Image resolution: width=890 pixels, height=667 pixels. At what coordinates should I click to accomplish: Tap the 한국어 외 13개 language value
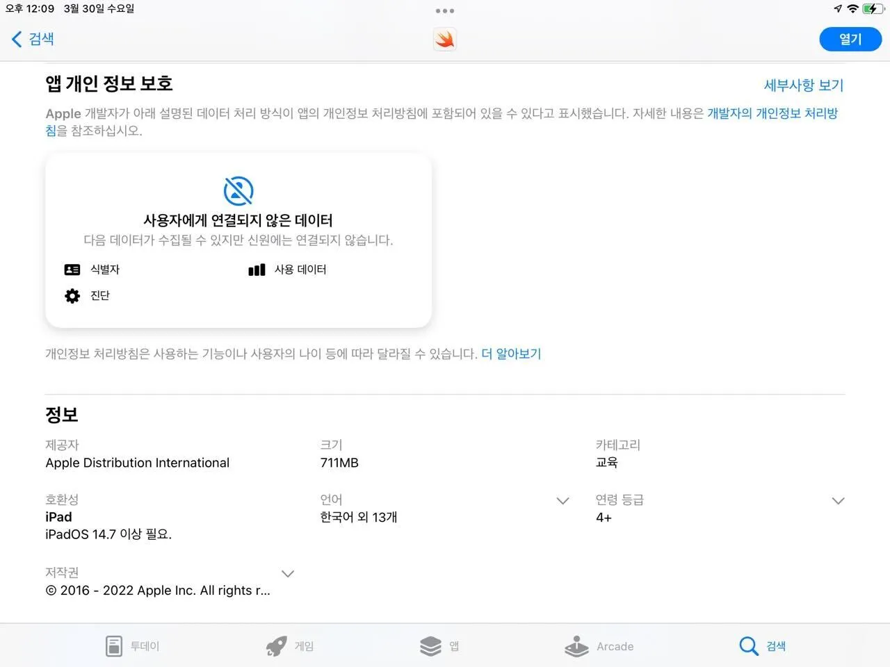(x=359, y=517)
